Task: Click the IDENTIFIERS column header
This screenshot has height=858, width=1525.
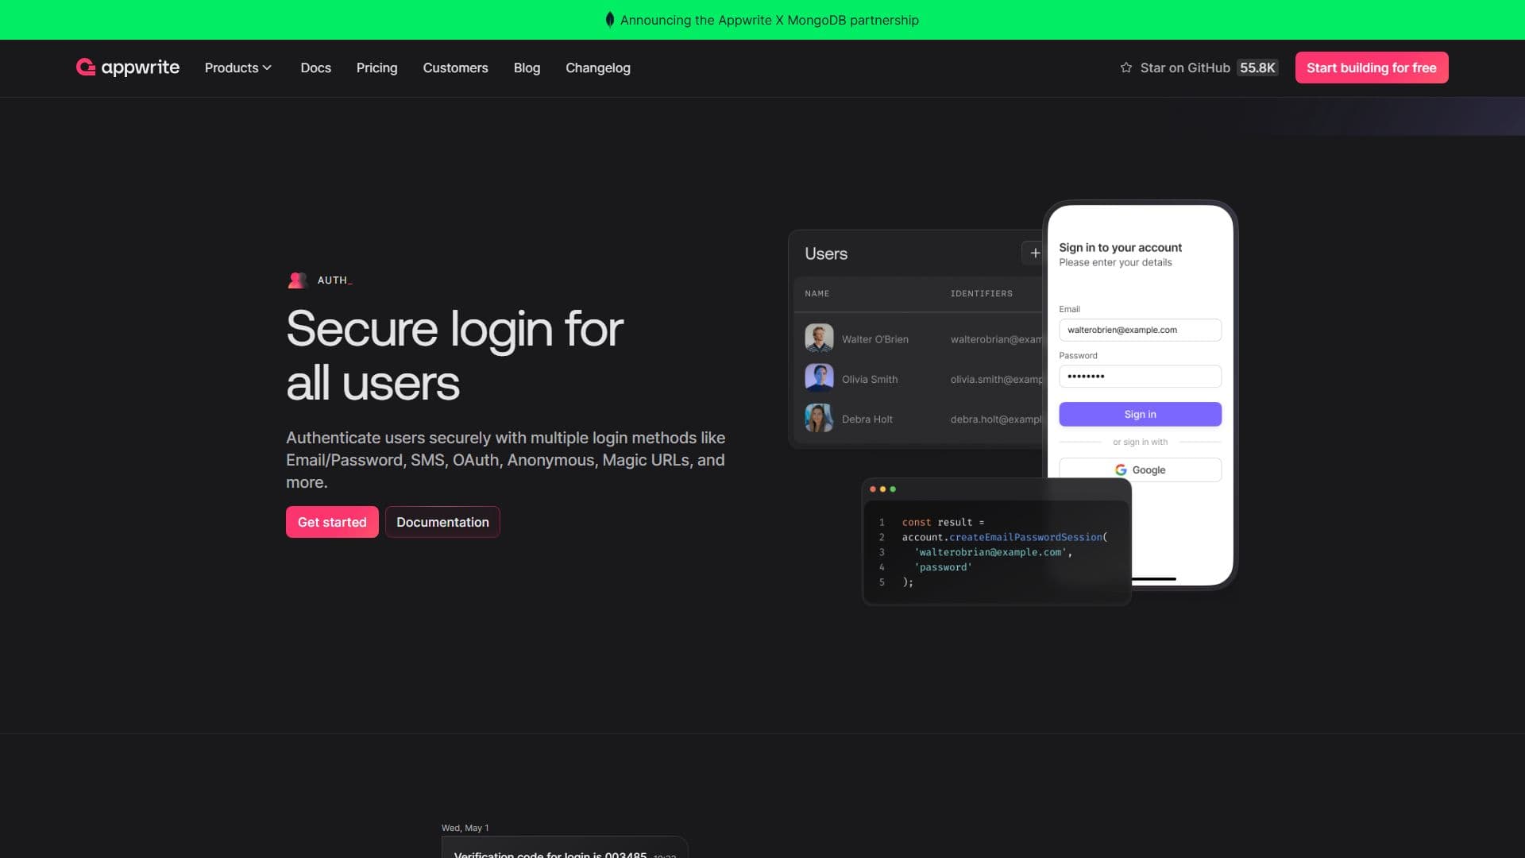Action: click(981, 293)
